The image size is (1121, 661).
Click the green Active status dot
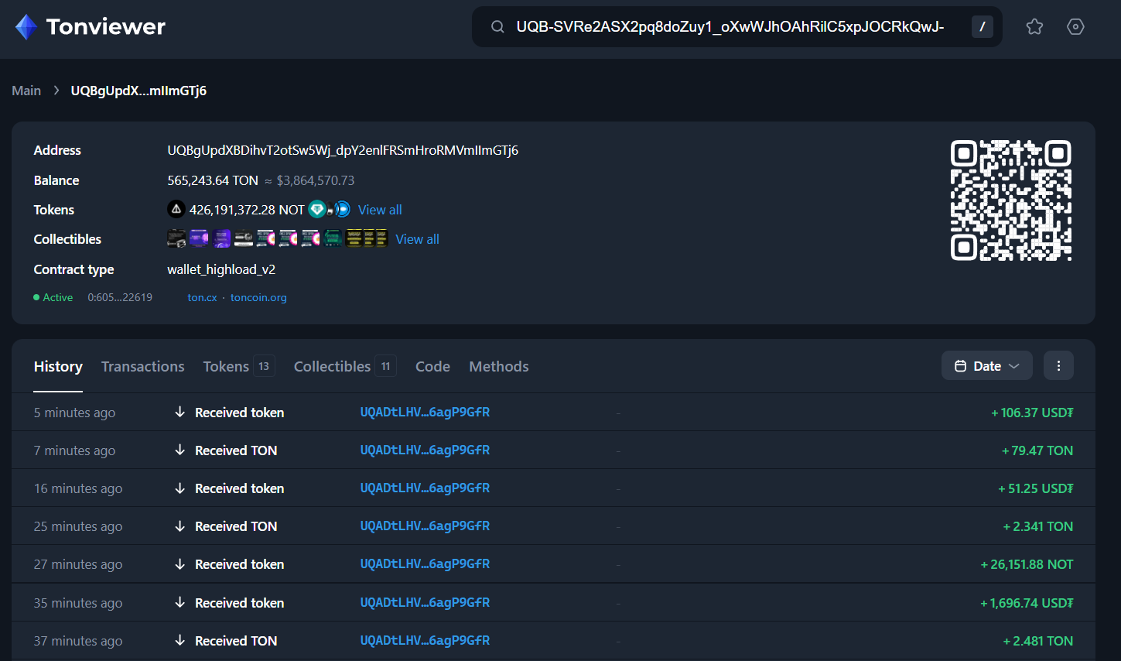tap(36, 297)
